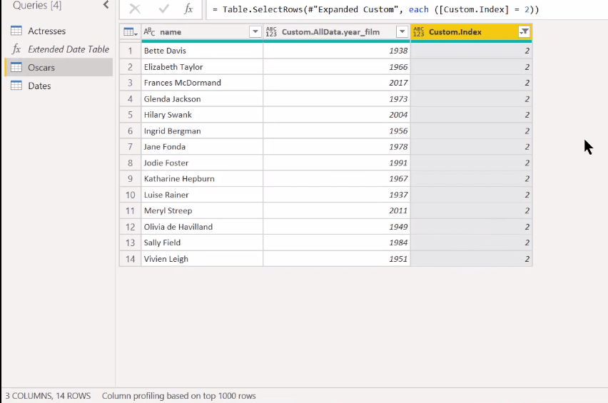
Task: Click the ABC123 type icon on Custom.AllData.year_film
Action: (x=271, y=32)
